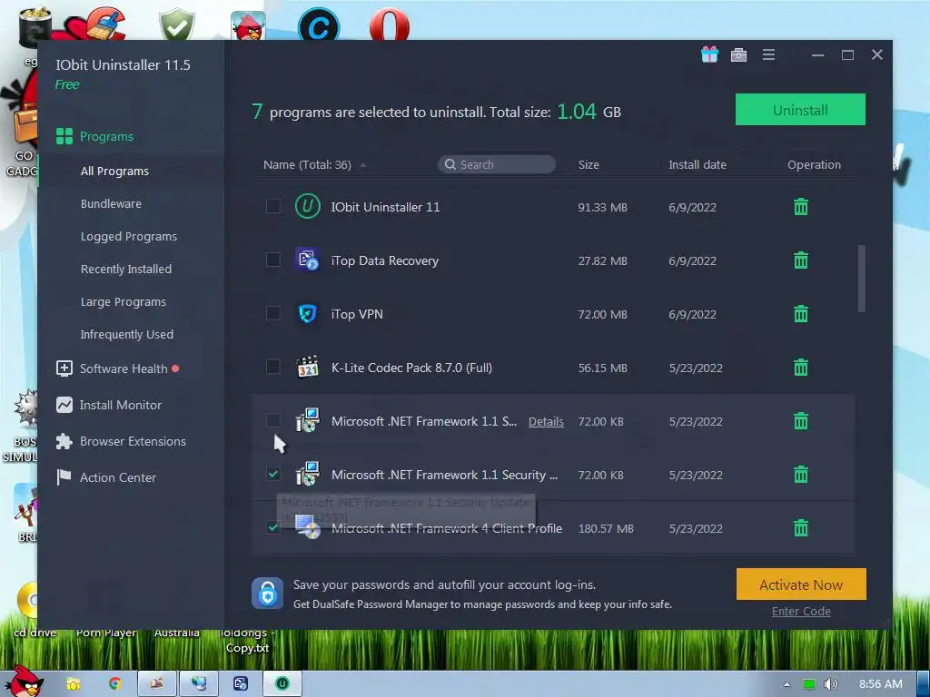The height and width of the screenshot is (697, 930).
Task: Click trash icon for iTop VPN
Action: coord(801,313)
